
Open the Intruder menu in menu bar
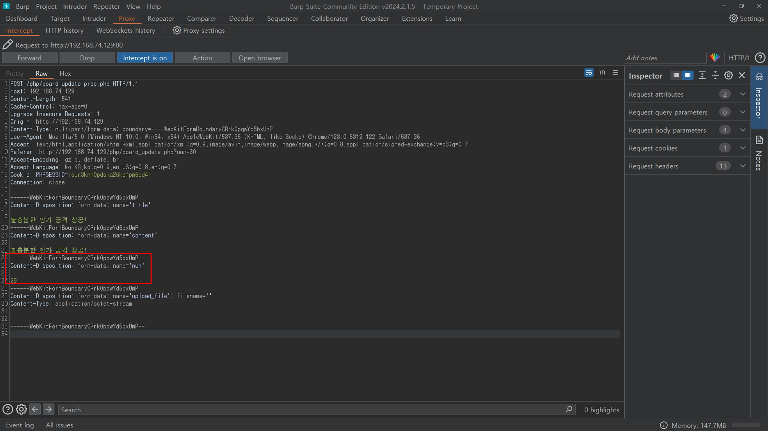[75, 6]
